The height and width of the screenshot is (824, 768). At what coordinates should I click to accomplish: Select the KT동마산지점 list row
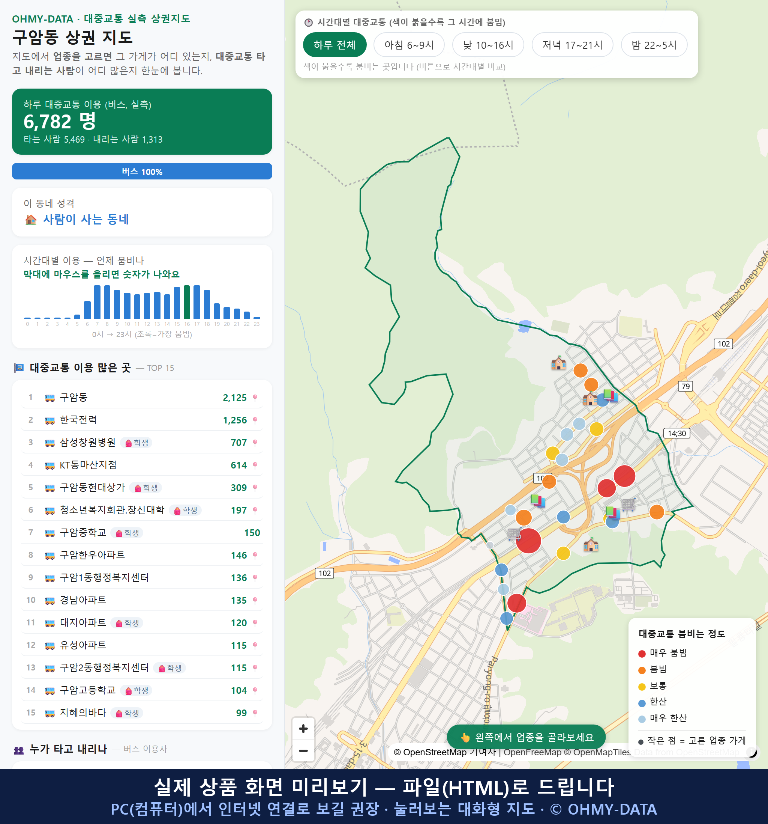(x=142, y=465)
